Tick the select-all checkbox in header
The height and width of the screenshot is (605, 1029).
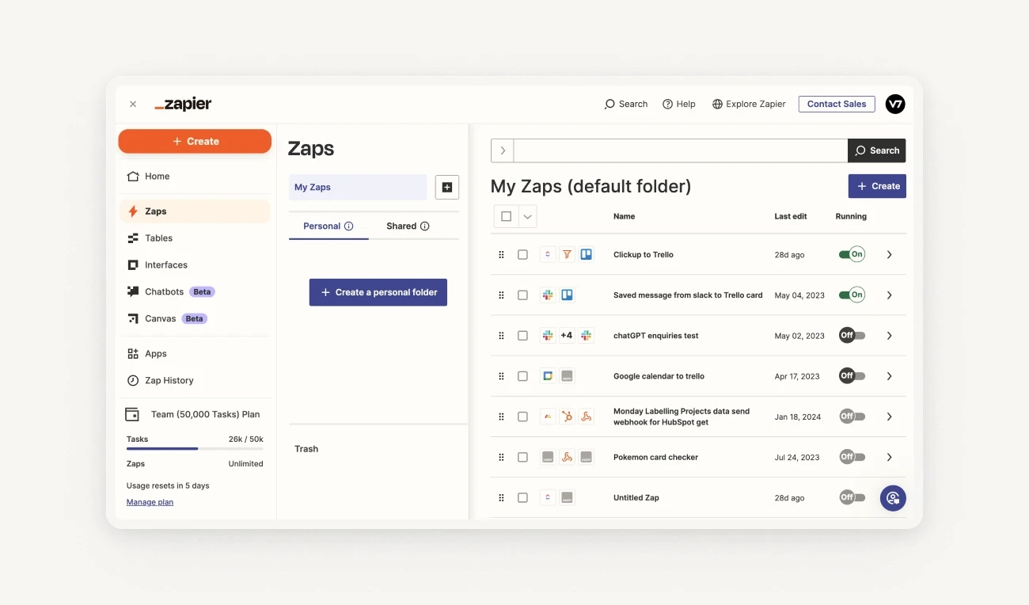[507, 216]
